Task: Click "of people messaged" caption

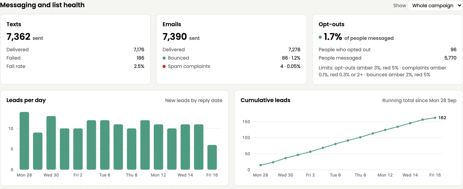Action: pos(369,38)
